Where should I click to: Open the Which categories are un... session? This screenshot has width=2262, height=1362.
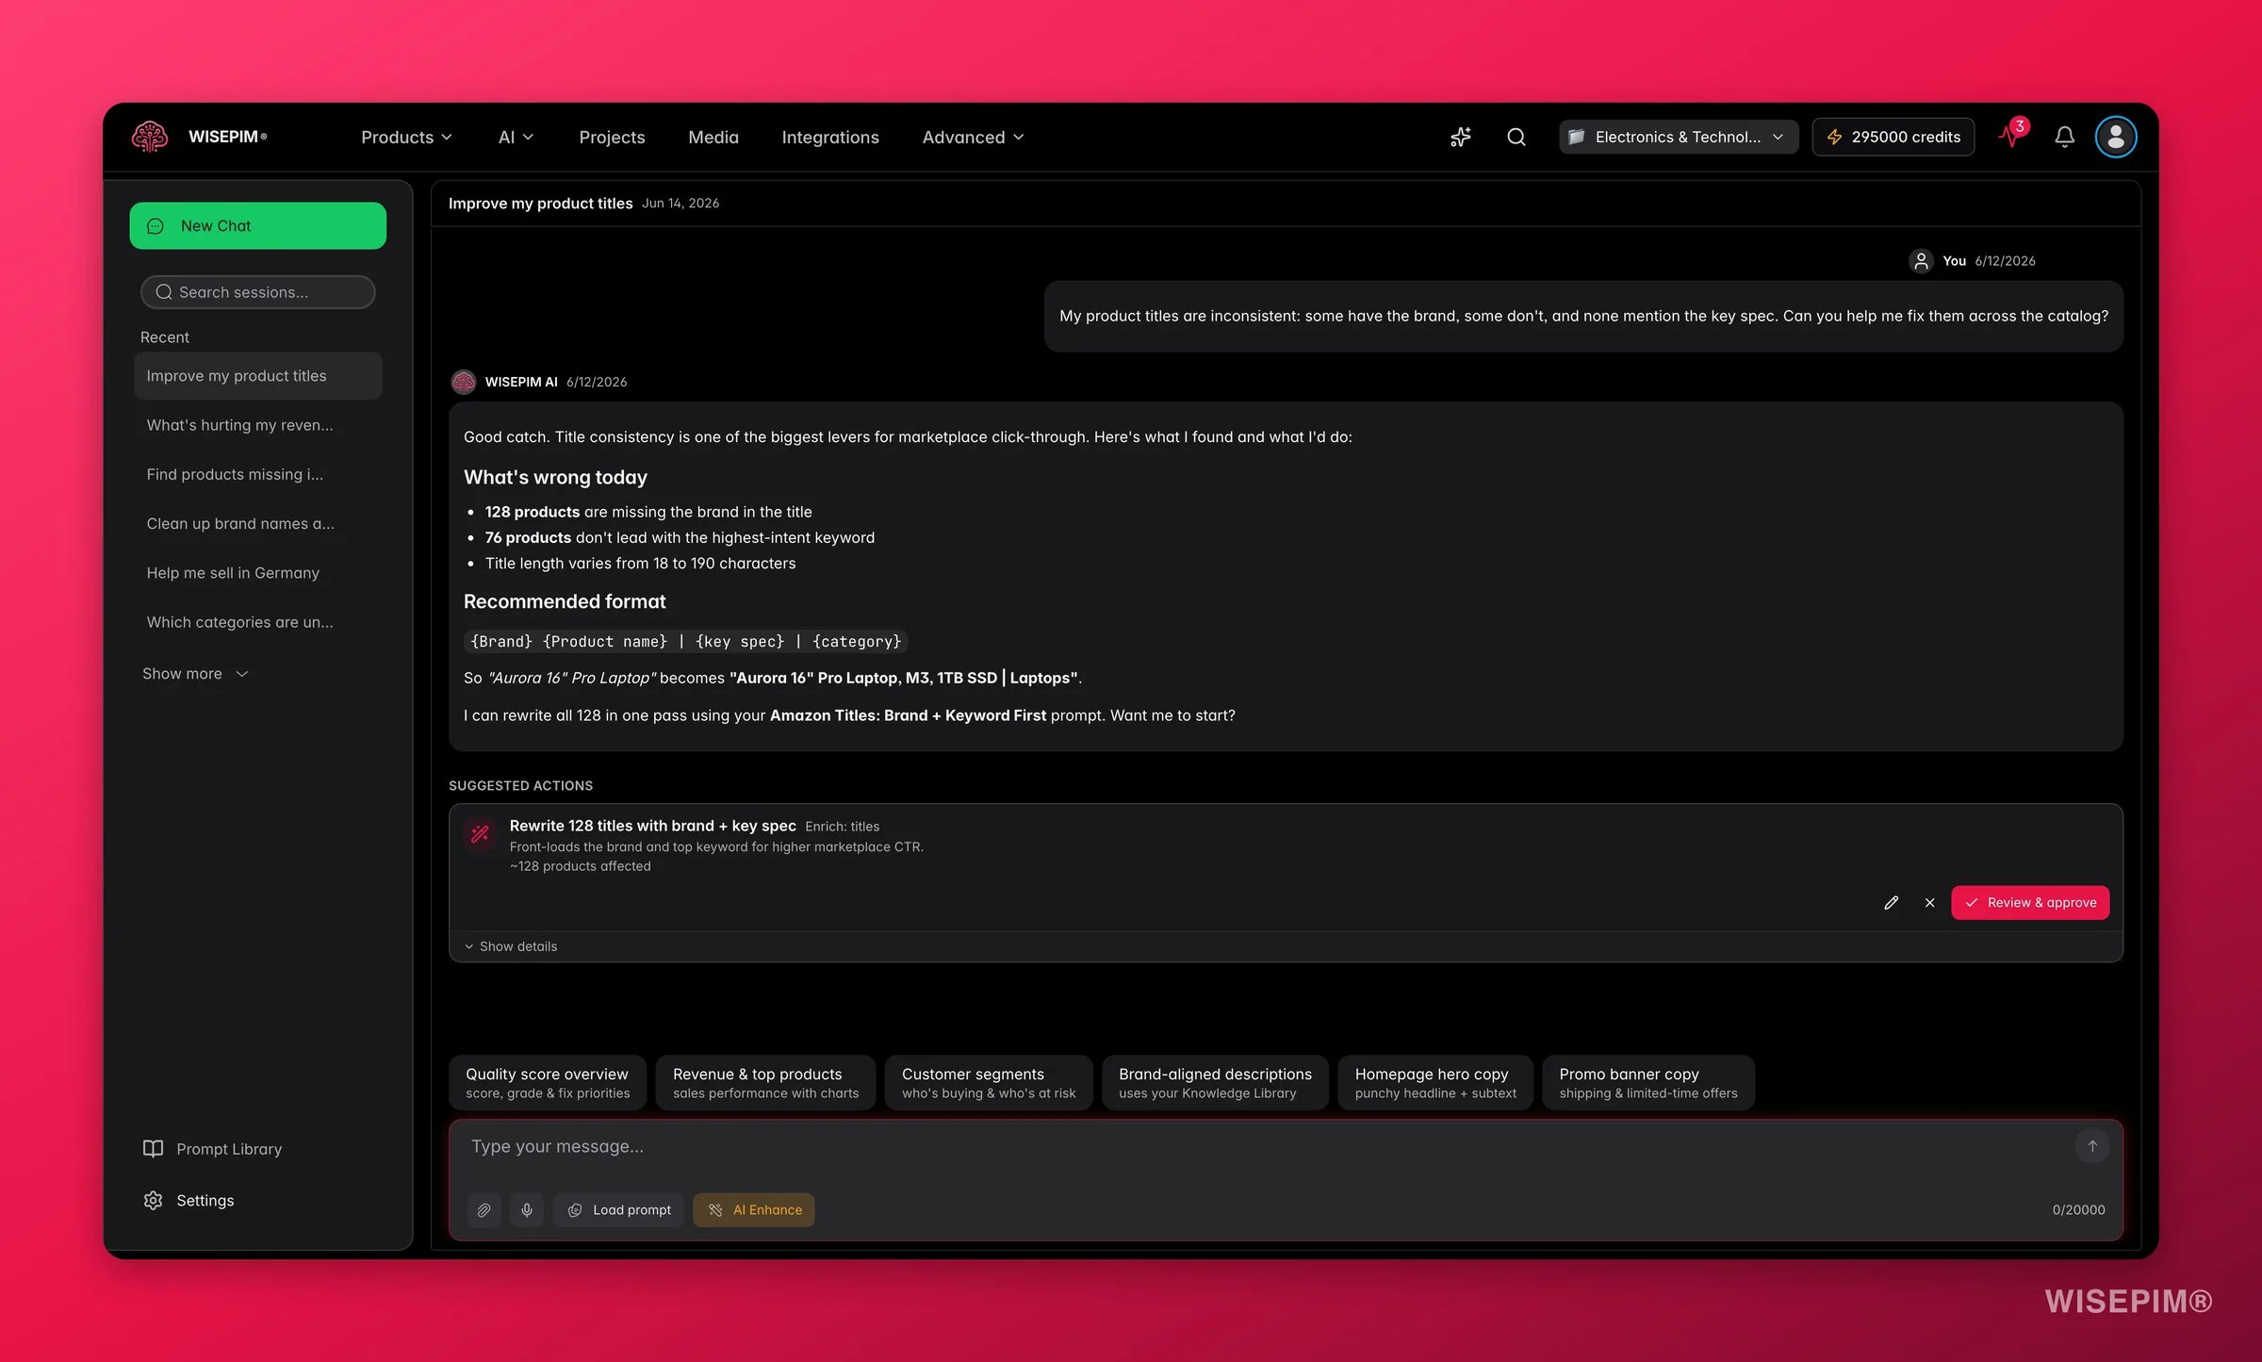[257, 621]
